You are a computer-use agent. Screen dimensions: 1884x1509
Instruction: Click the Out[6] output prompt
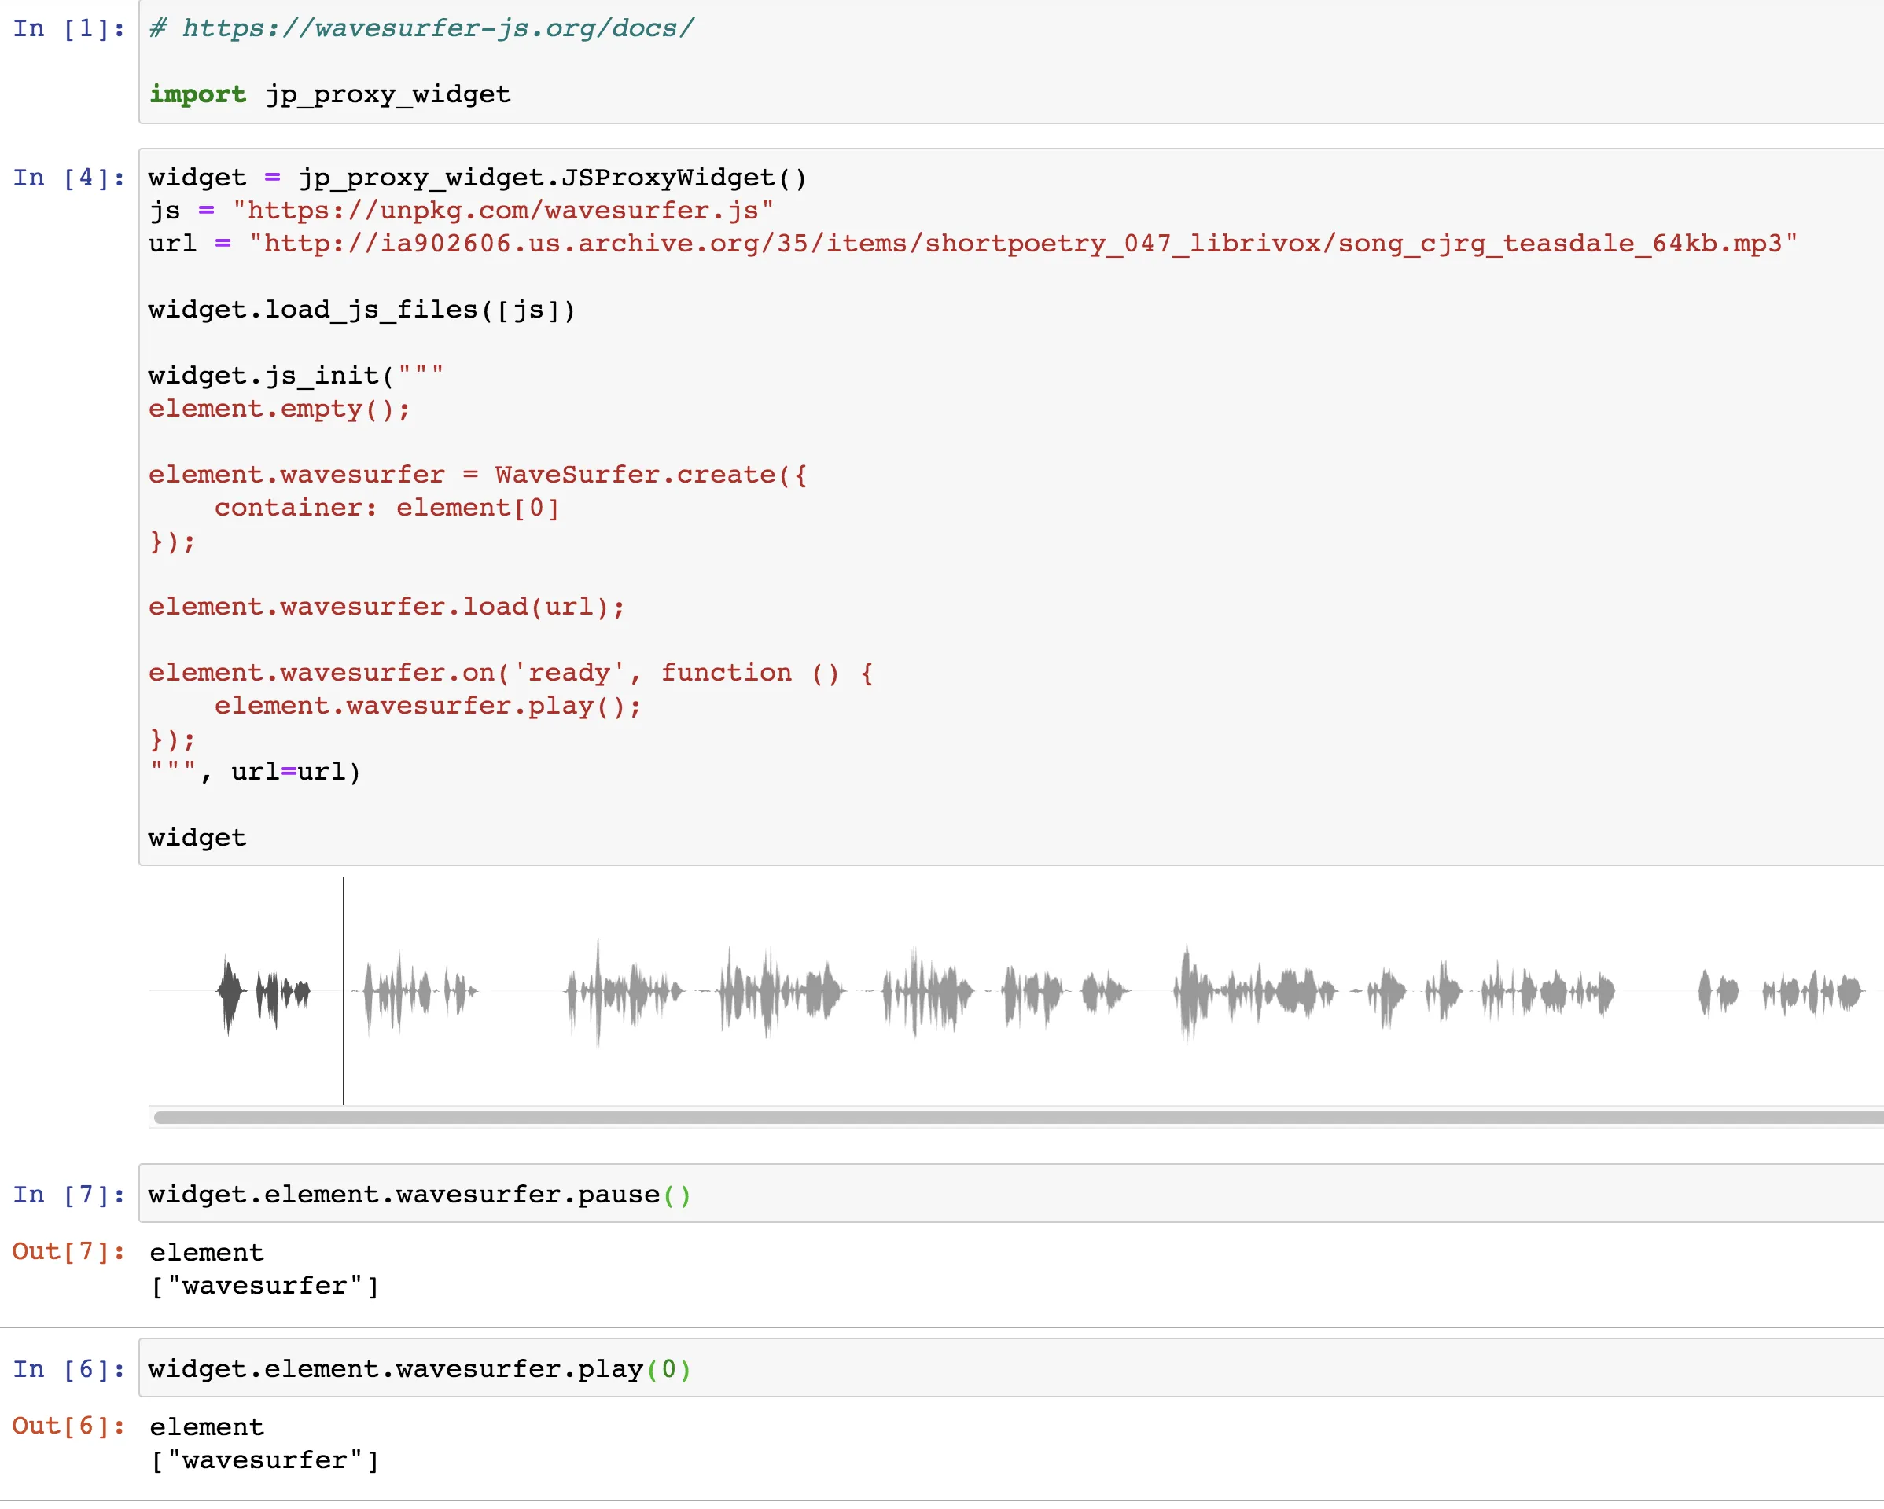[68, 1426]
